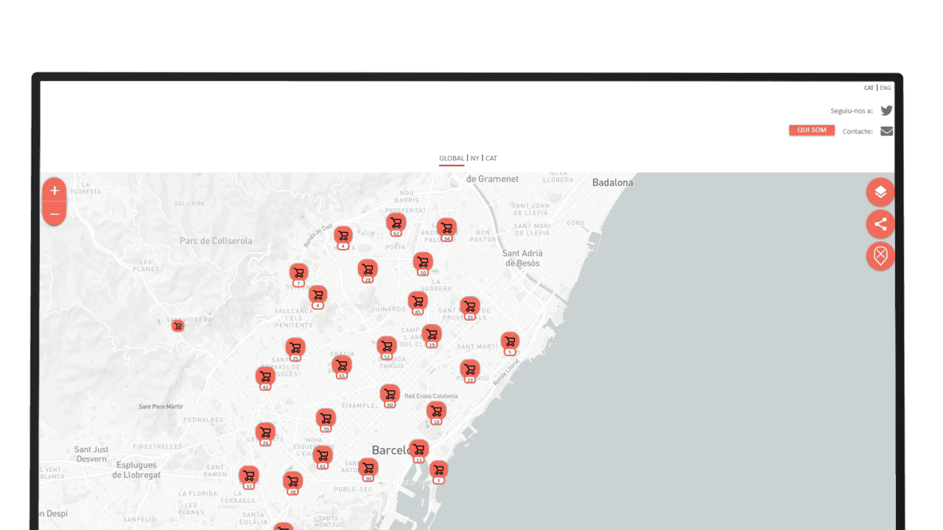
Task: Toggle the layers overlay button
Action: coord(880,191)
